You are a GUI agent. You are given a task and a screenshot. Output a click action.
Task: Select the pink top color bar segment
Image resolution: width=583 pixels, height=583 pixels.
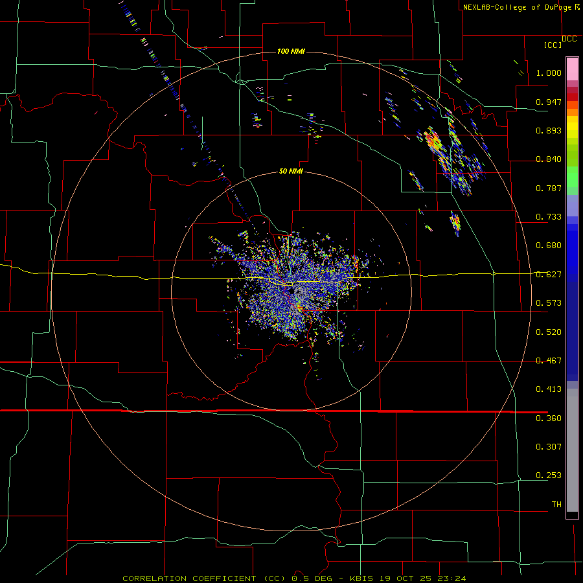coord(572,69)
